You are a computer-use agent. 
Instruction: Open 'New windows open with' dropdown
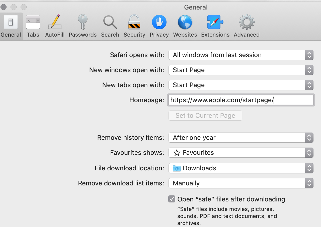click(241, 70)
